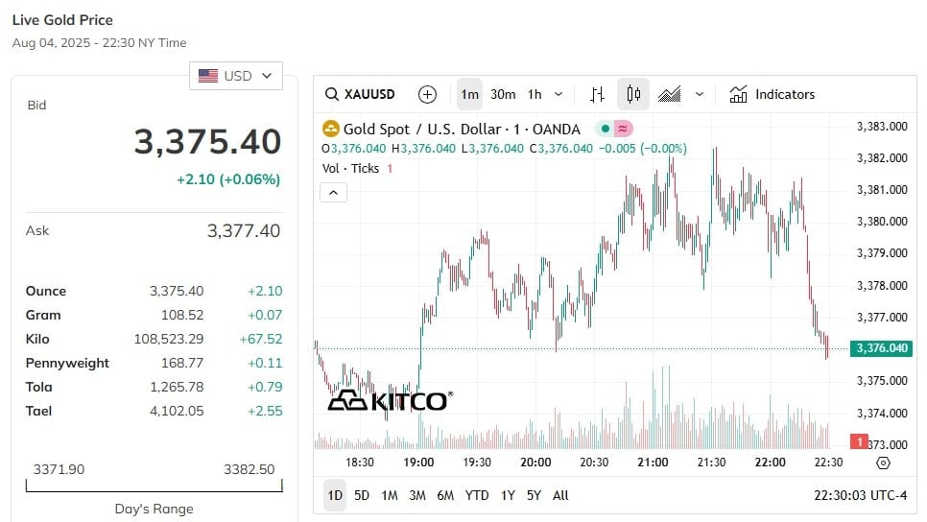Collapse the indicator legend with arrow
This screenshot has height=522, width=927.
(333, 193)
